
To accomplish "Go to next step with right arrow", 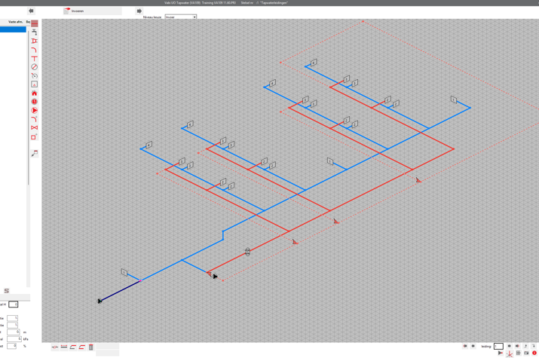I will tap(139, 11).
